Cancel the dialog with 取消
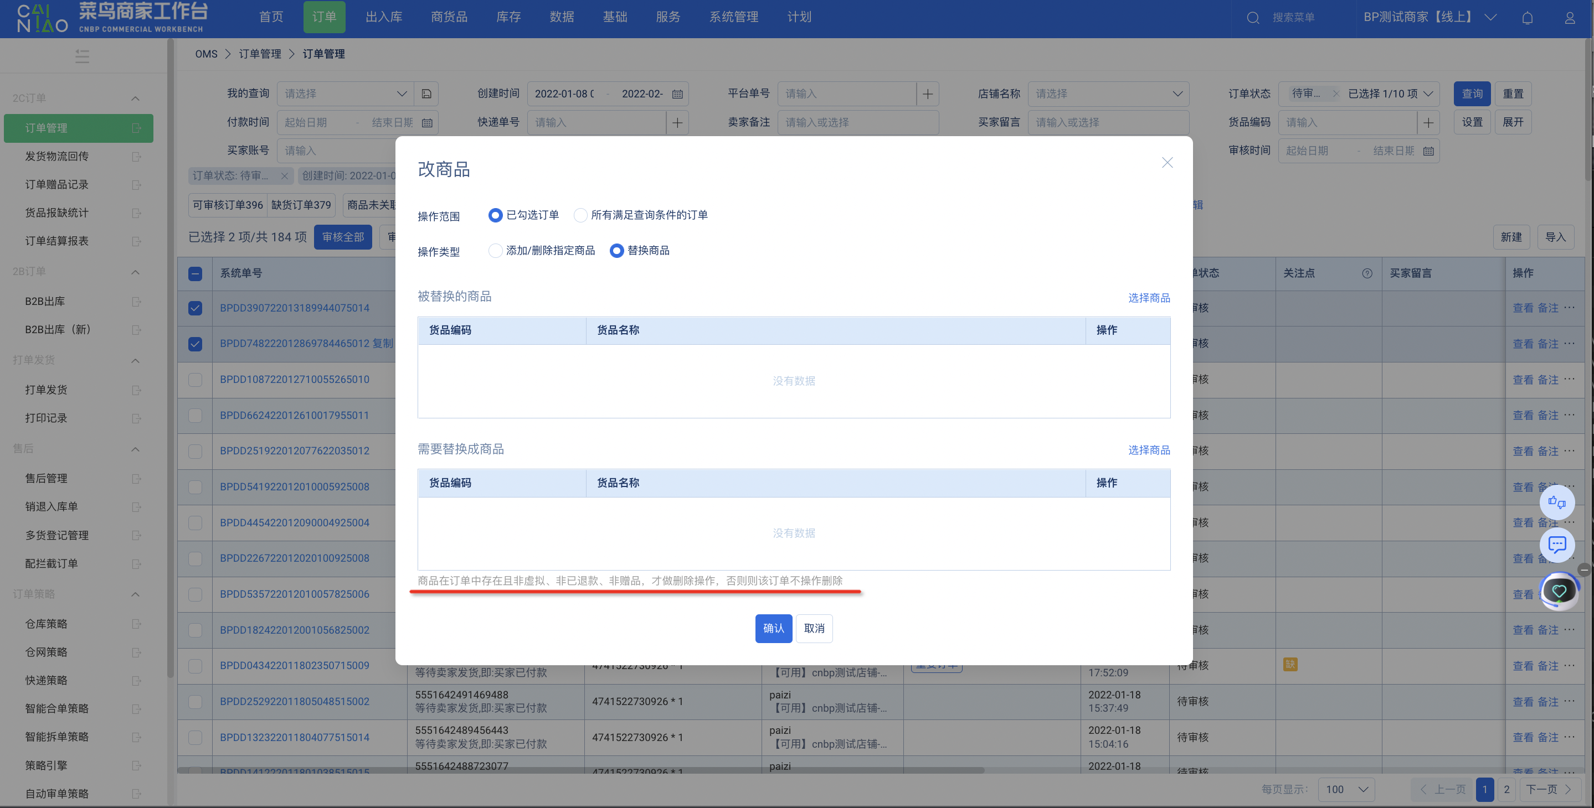Screen dimensions: 1594x808 (814, 628)
